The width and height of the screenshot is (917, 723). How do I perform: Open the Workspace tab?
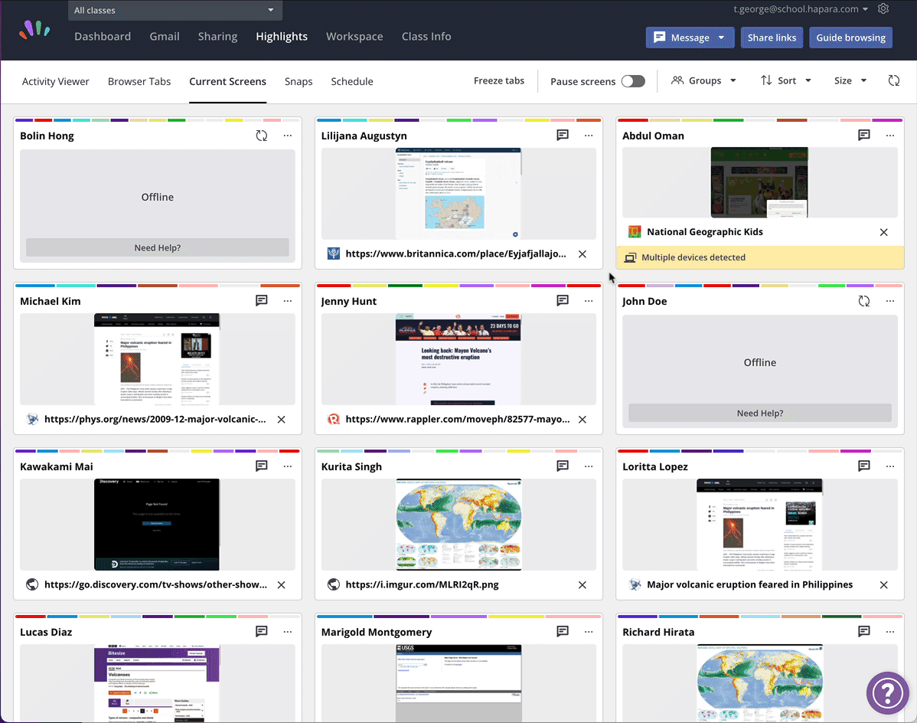[x=354, y=36]
